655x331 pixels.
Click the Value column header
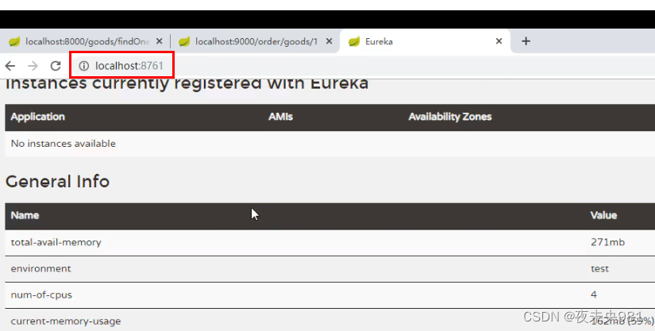point(603,215)
